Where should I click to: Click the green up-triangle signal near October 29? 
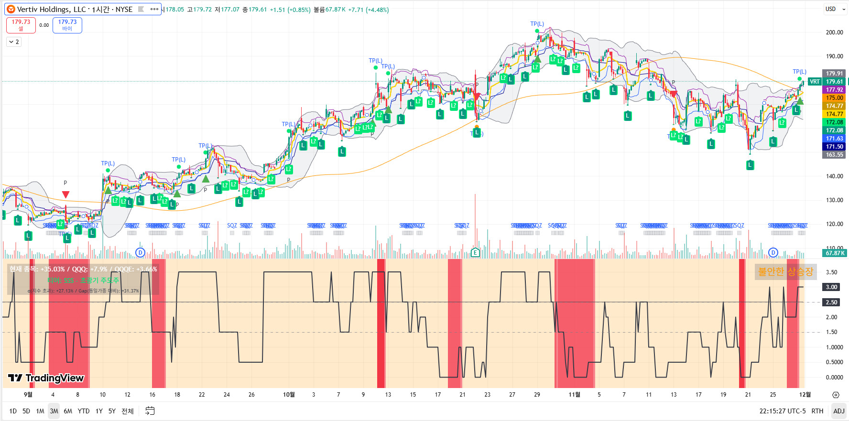537,59
